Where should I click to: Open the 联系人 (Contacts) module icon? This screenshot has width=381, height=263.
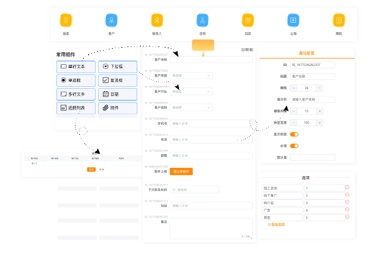click(x=157, y=20)
